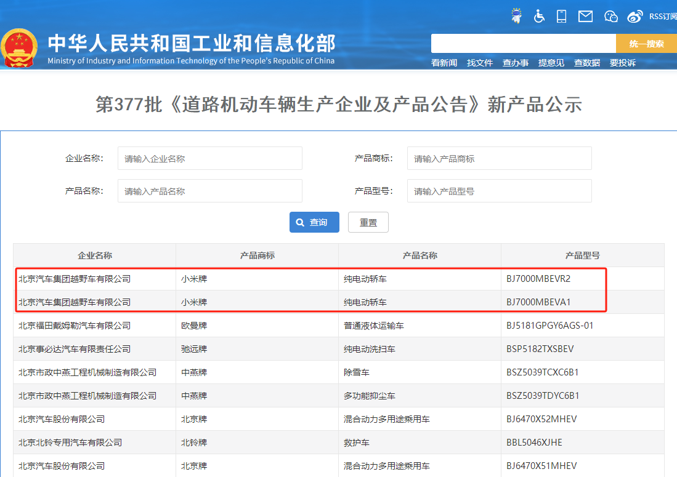
Task: Click the national emblem logo
Action: tap(21, 46)
